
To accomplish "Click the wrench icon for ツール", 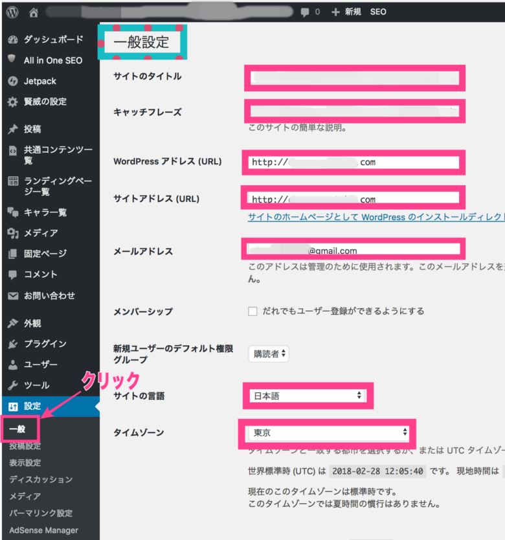I will [x=13, y=385].
